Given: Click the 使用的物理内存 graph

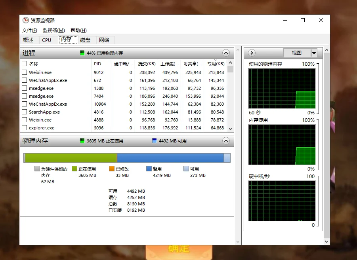Looking at the screenshot, I should [x=282, y=89].
